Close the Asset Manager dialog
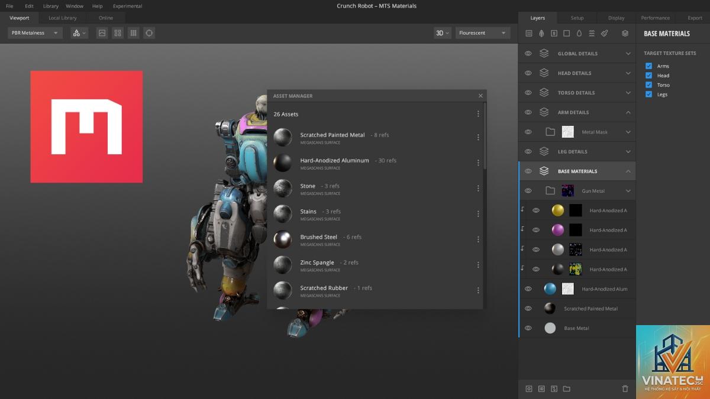 point(480,96)
